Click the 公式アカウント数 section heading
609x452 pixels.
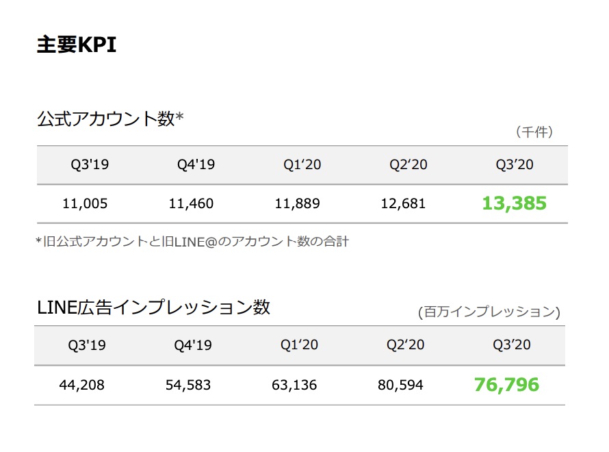(110, 118)
